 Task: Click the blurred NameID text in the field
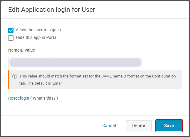(x=75, y=62)
